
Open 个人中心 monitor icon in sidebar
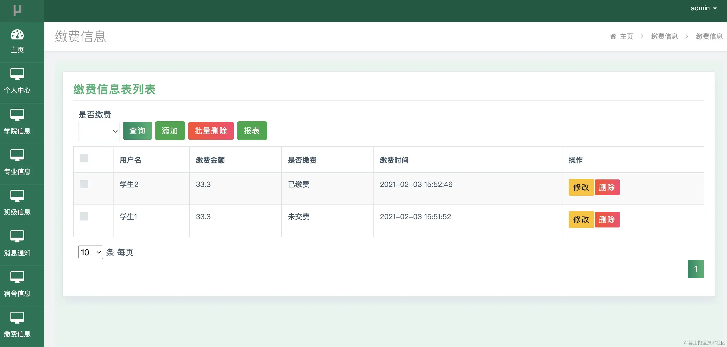pyautogui.click(x=17, y=74)
